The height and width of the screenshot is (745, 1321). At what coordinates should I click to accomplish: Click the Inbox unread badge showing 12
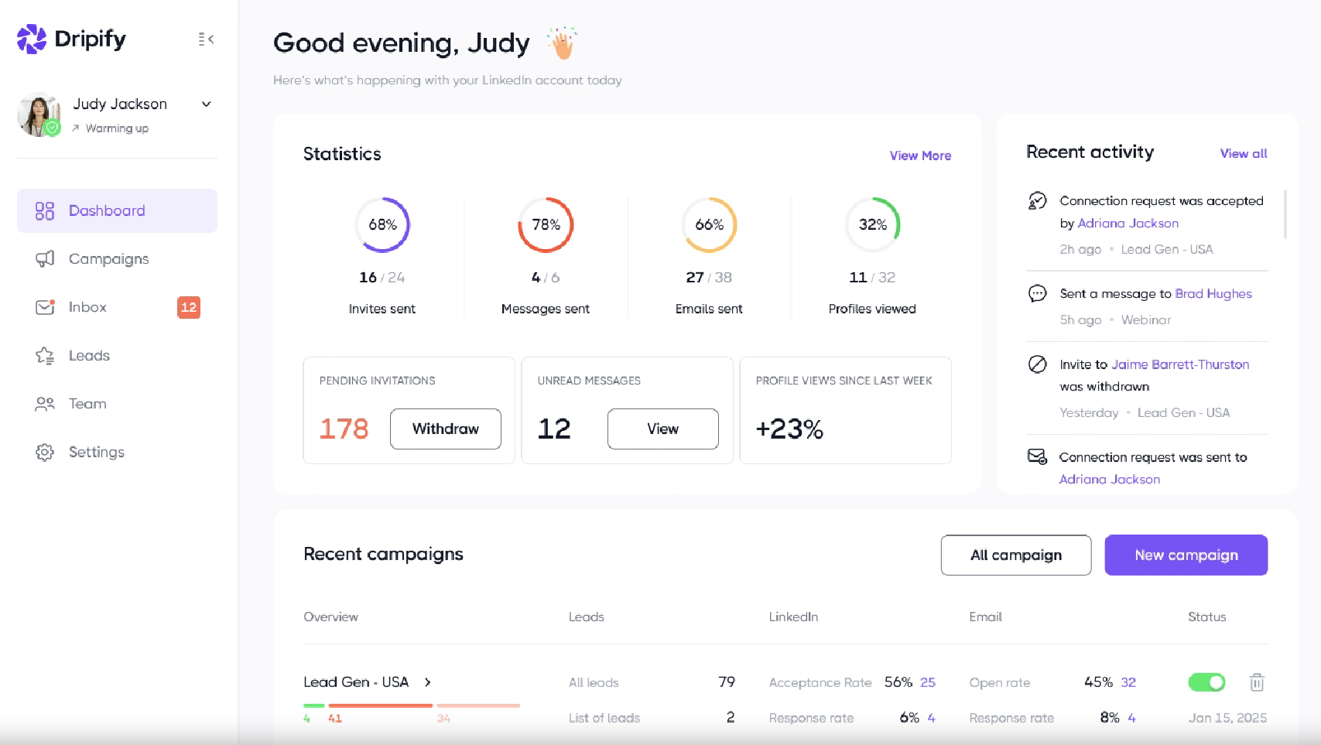pos(189,307)
